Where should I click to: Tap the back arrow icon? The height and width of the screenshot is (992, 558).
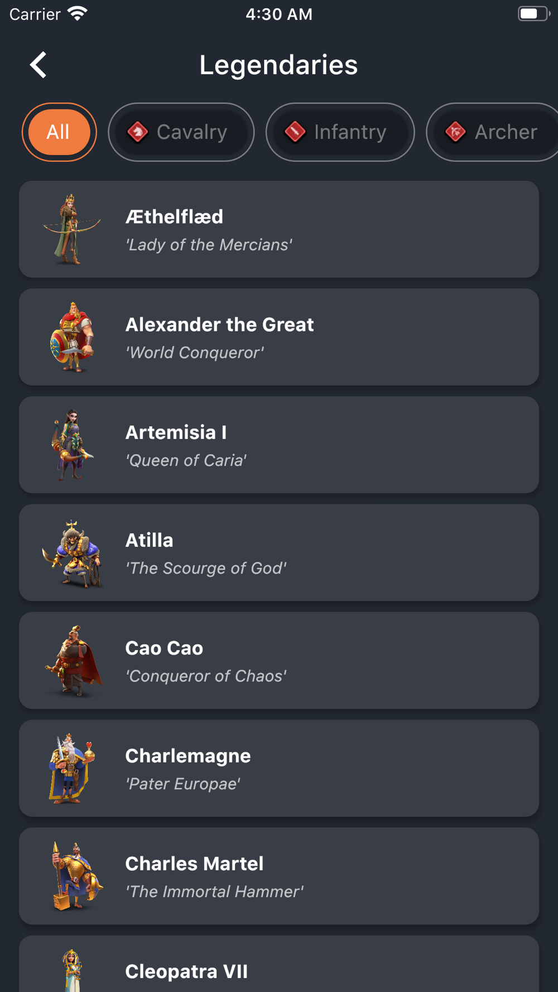pos(38,65)
